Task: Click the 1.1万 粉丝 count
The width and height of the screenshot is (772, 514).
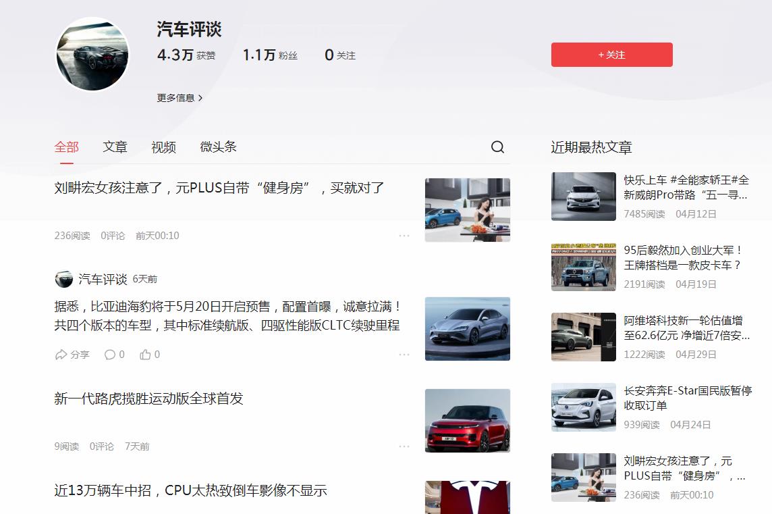Action: click(270, 55)
